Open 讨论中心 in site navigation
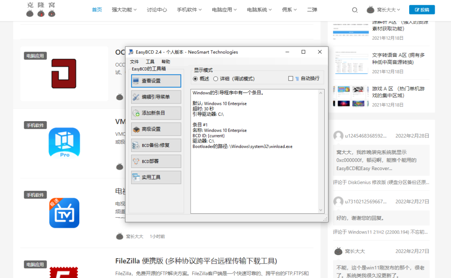The width and height of the screenshot is (451, 278). pos(157,10)
